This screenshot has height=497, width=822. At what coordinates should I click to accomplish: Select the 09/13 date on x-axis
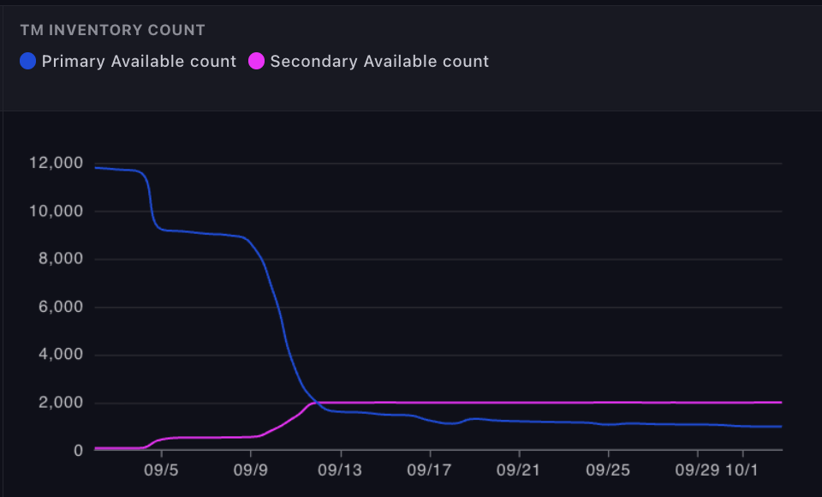340,470
